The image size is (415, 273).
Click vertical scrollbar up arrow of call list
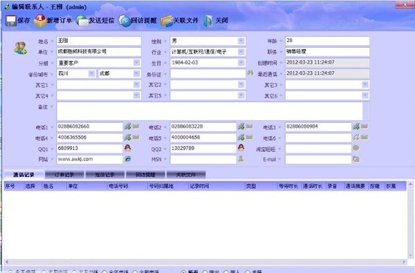[410, 184]
